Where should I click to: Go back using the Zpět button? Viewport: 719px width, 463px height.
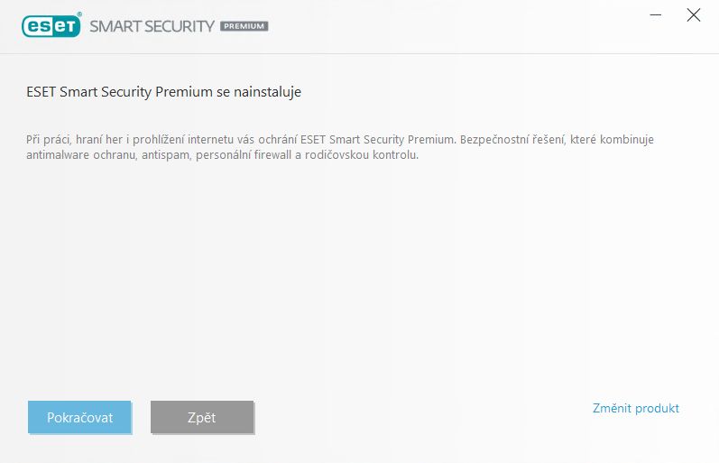(202, 417)
